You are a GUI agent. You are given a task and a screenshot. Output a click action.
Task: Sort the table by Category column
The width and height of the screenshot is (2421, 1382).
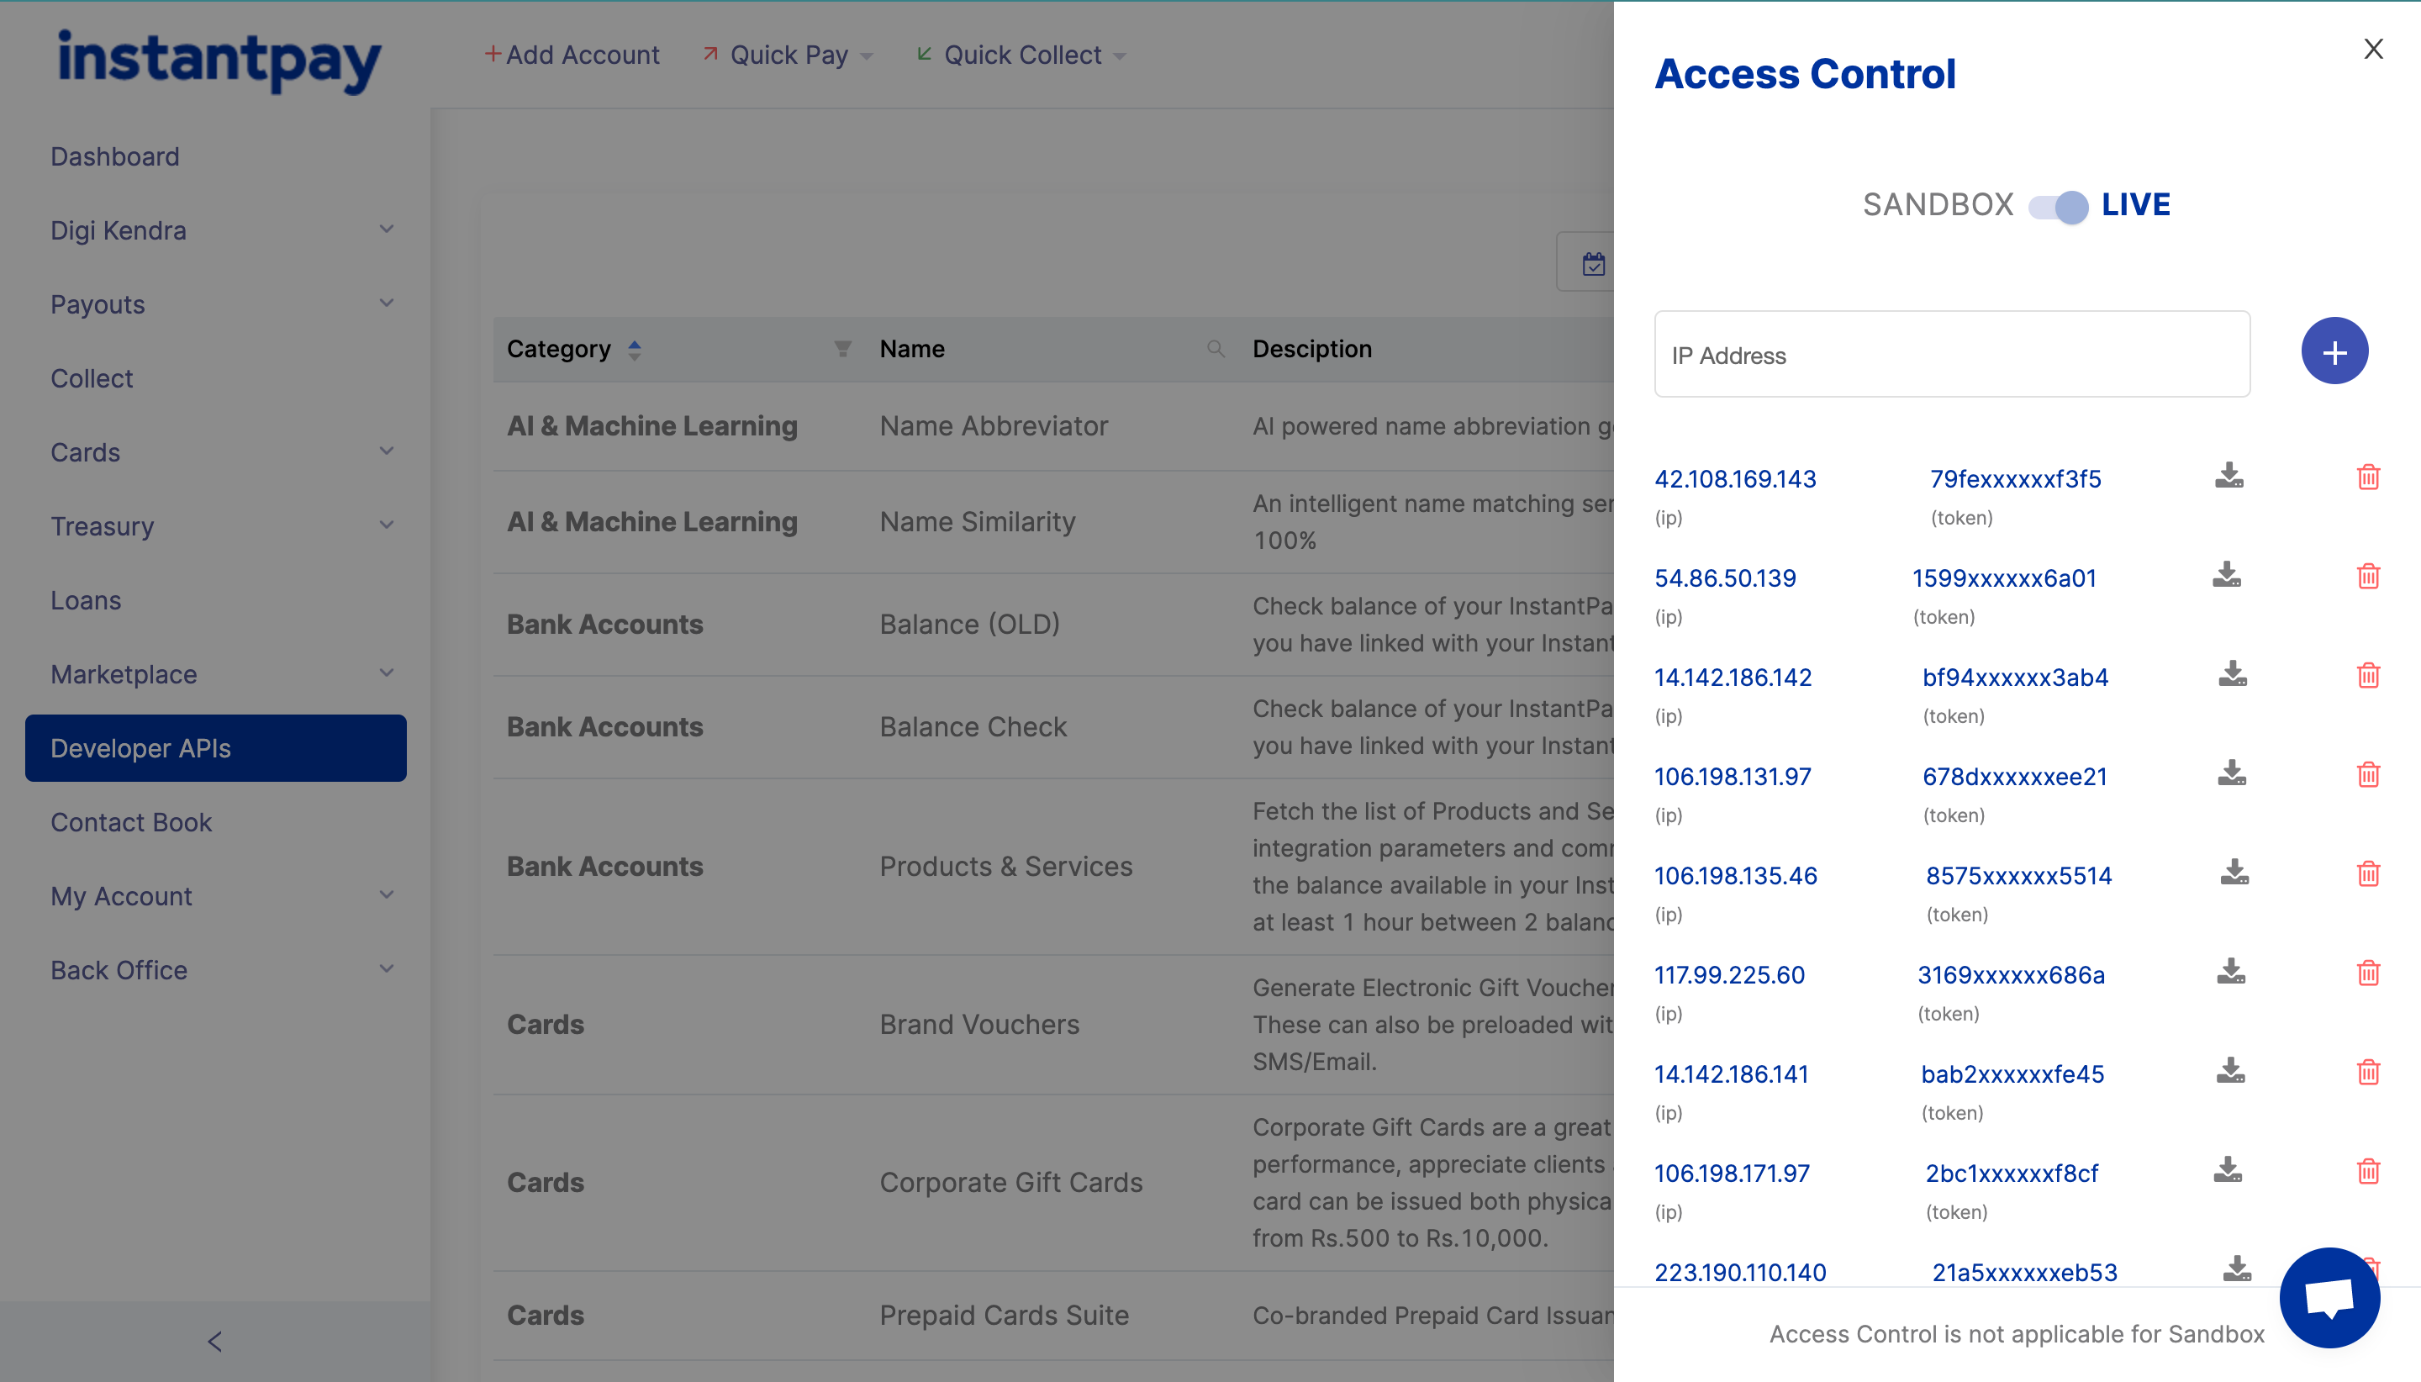[x=635, y=350]
